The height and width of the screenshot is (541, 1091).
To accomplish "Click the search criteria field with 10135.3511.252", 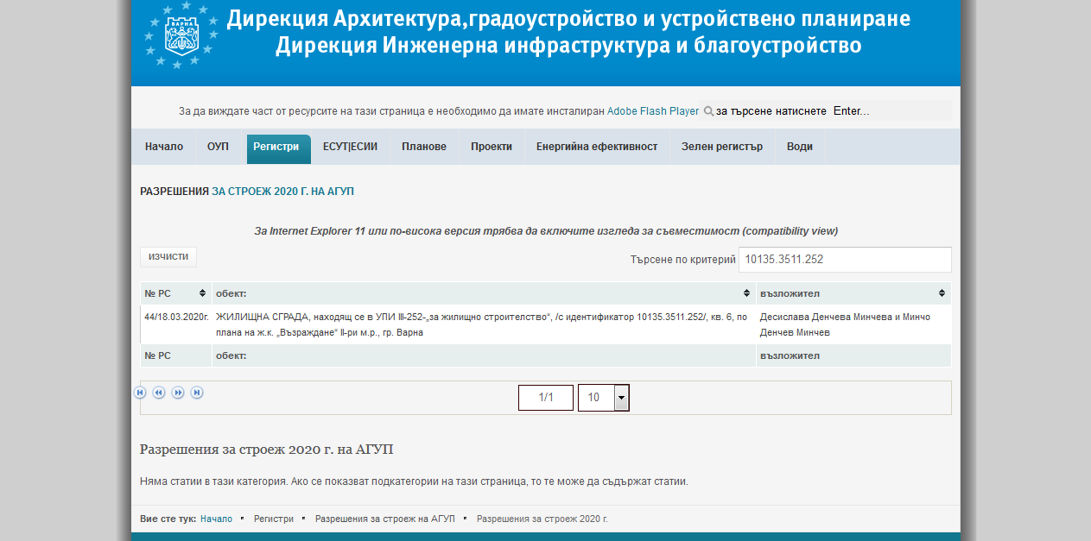I will tap(844, 260).
